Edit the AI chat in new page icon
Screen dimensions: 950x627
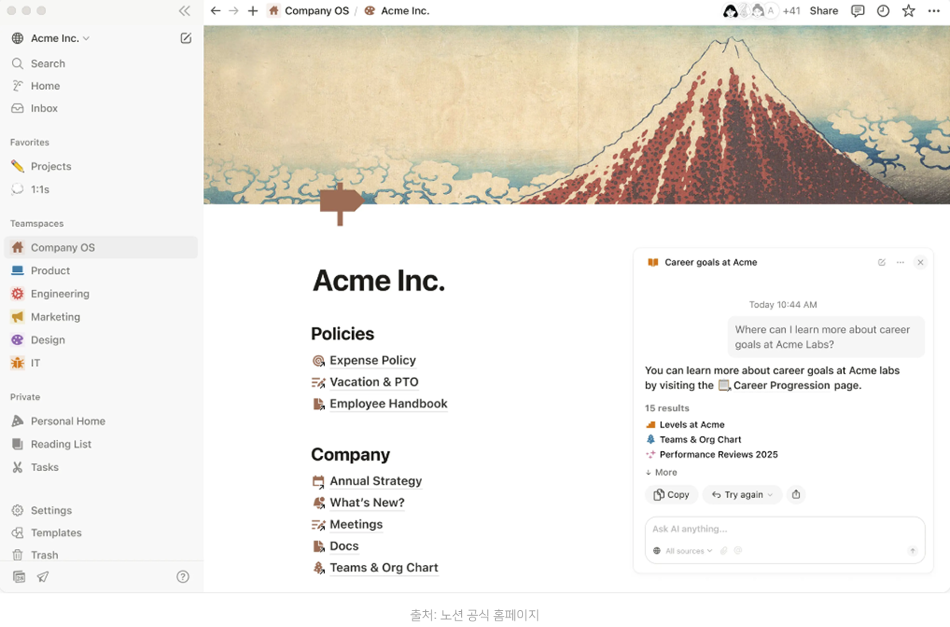882,262
